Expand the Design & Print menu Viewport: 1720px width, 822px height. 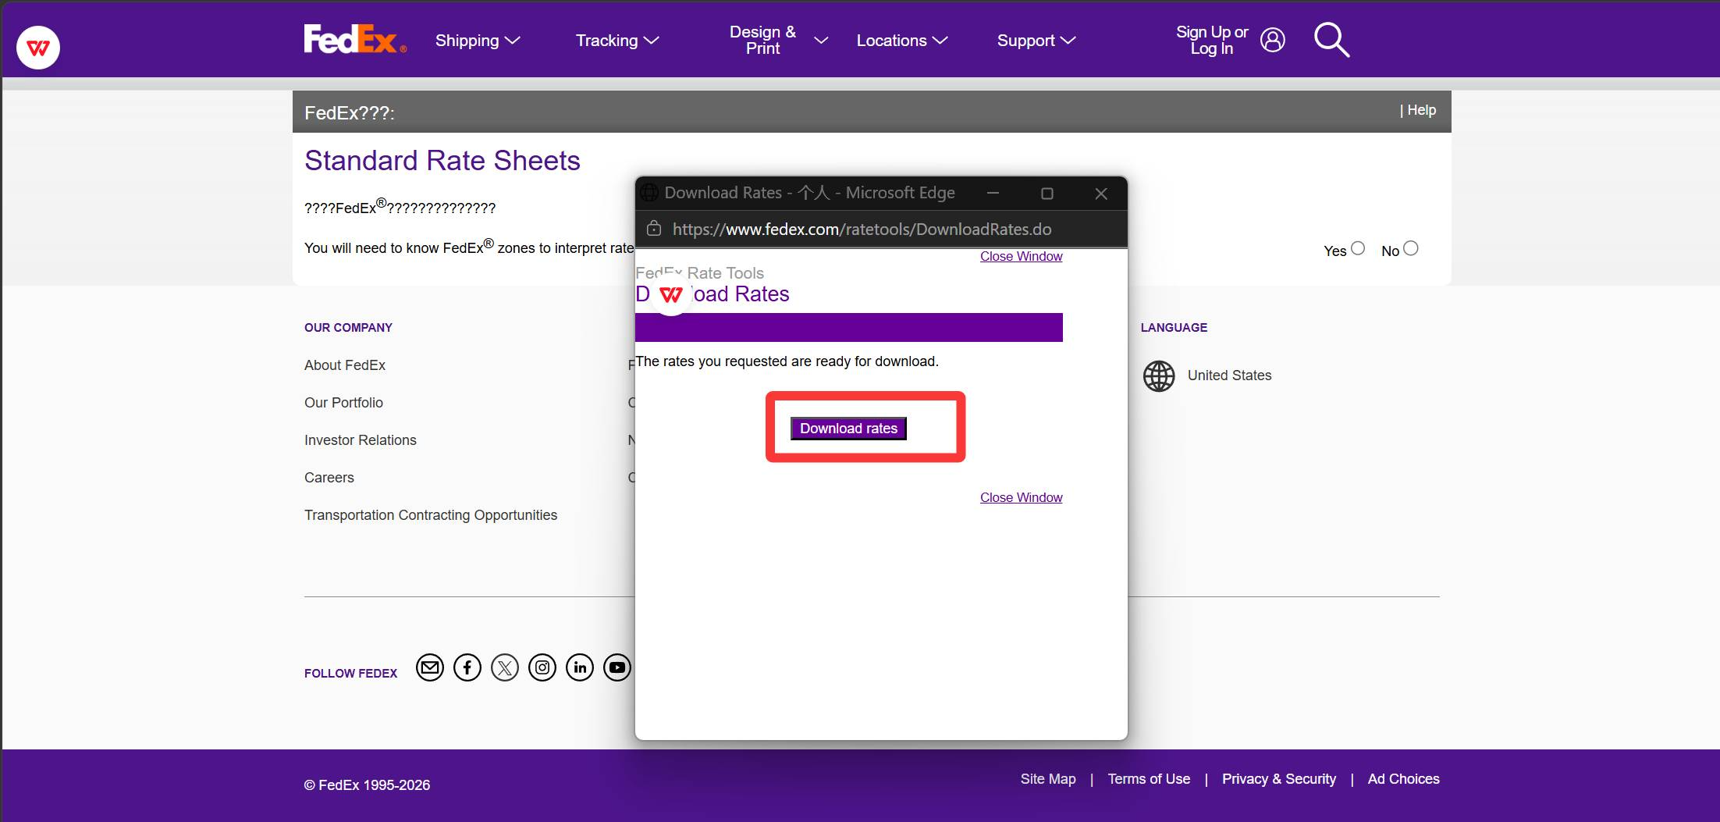[x=778, y=40]
